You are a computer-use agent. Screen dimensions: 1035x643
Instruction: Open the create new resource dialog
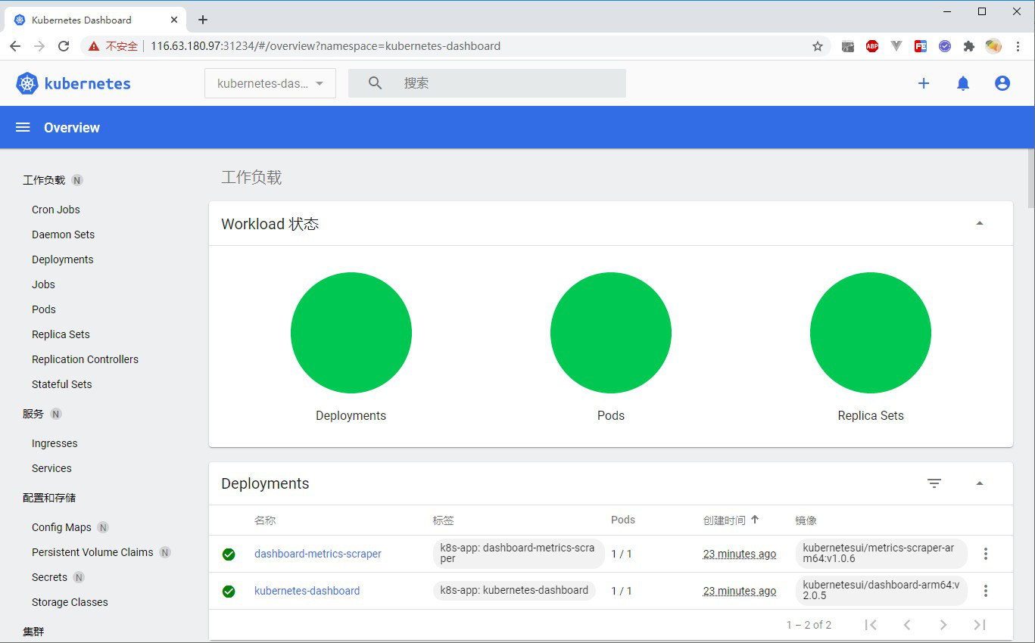[924, 83]
